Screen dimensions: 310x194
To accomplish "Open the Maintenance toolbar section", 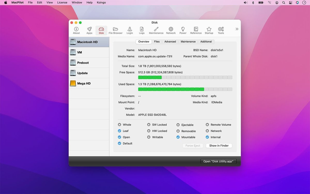I will coord(156,30).
